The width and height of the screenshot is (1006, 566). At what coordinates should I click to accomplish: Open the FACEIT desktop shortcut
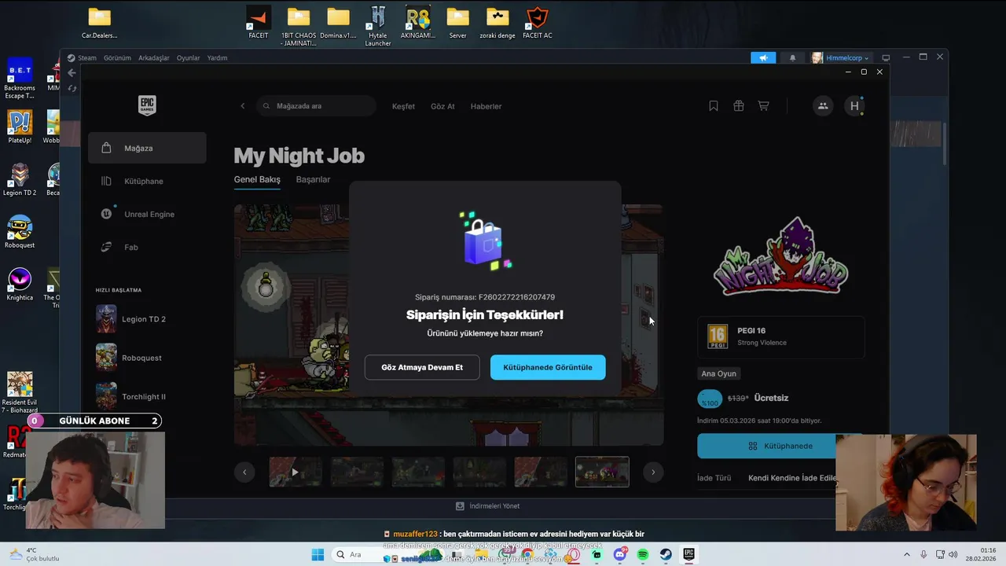click(x=258, y=23)
